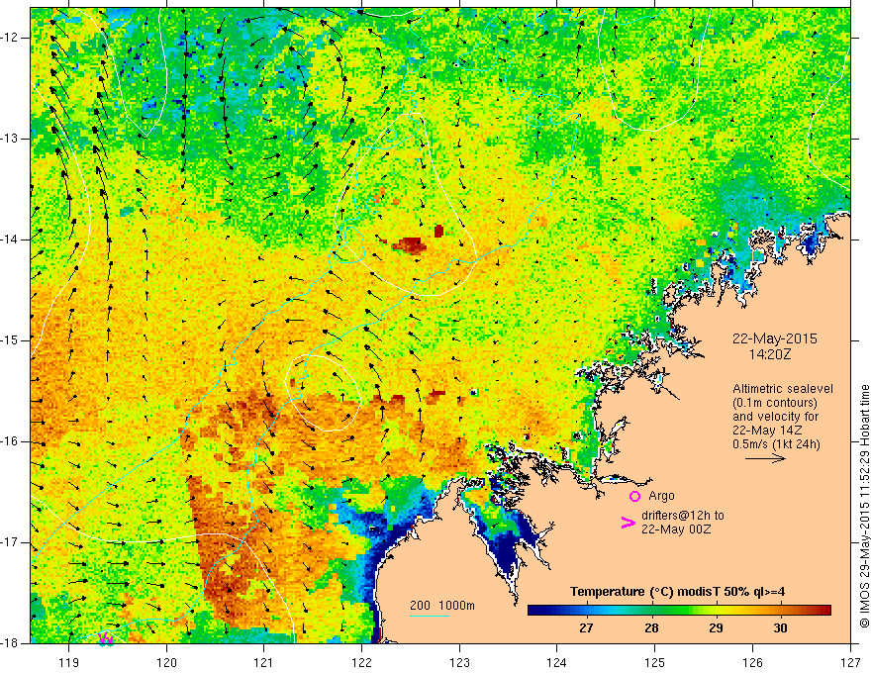Click the '0.5m/s (1kt 24h)' text
Viewport: 871px width, 673px height.
pos(776,444)
